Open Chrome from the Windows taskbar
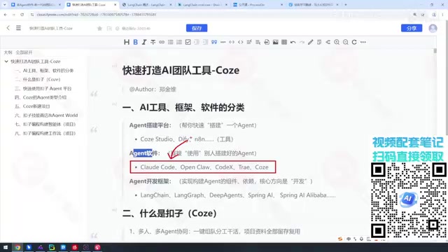Screen dimensions: 448x252 tap(17, 247)
